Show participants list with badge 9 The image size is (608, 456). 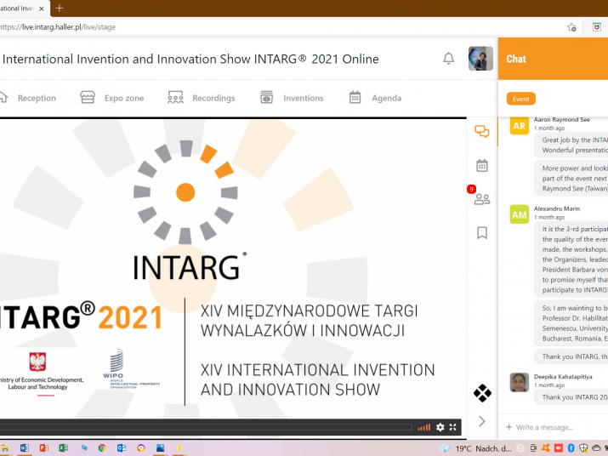pos(482,199)
